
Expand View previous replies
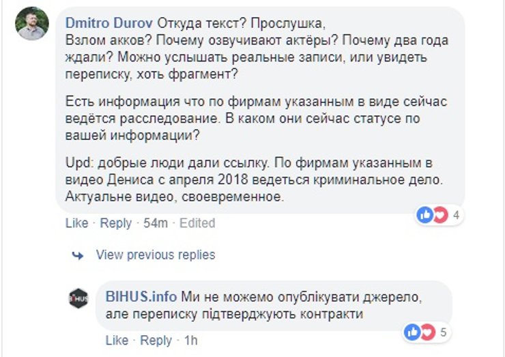tap(155, 255)
